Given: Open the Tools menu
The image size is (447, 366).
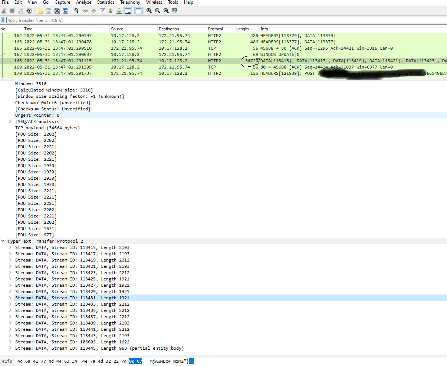Looking at the screenshot, I should [x=173, y=2].
